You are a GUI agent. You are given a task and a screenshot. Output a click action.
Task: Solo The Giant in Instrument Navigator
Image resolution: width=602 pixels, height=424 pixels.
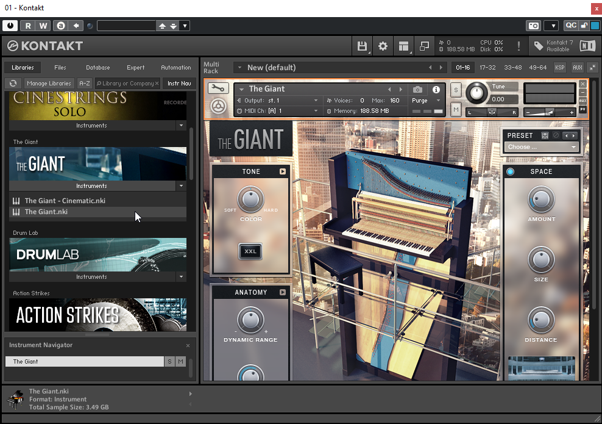169,362
